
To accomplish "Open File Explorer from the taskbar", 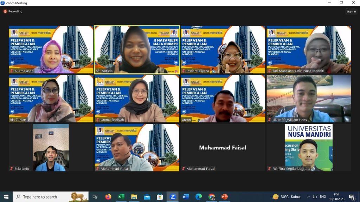I will 134,197.
